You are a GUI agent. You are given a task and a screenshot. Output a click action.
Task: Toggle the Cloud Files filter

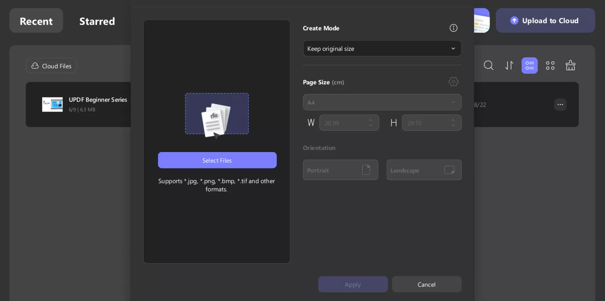[51, 66]
